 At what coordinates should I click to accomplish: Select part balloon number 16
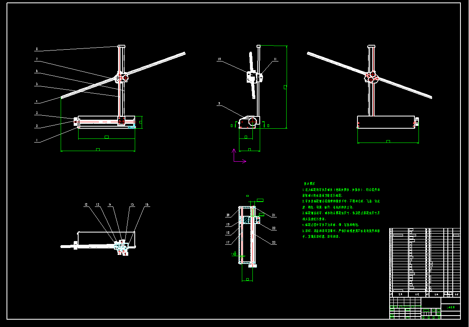pos(147,205)
